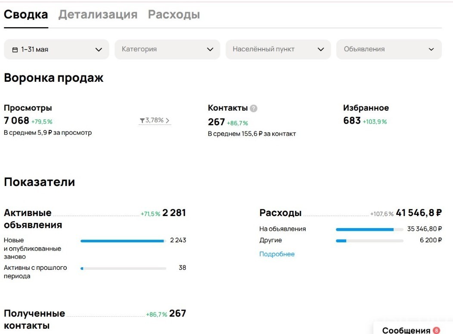
Task: Click the question mark help icon beside Контакты
Action: click(x=253, y=108)
